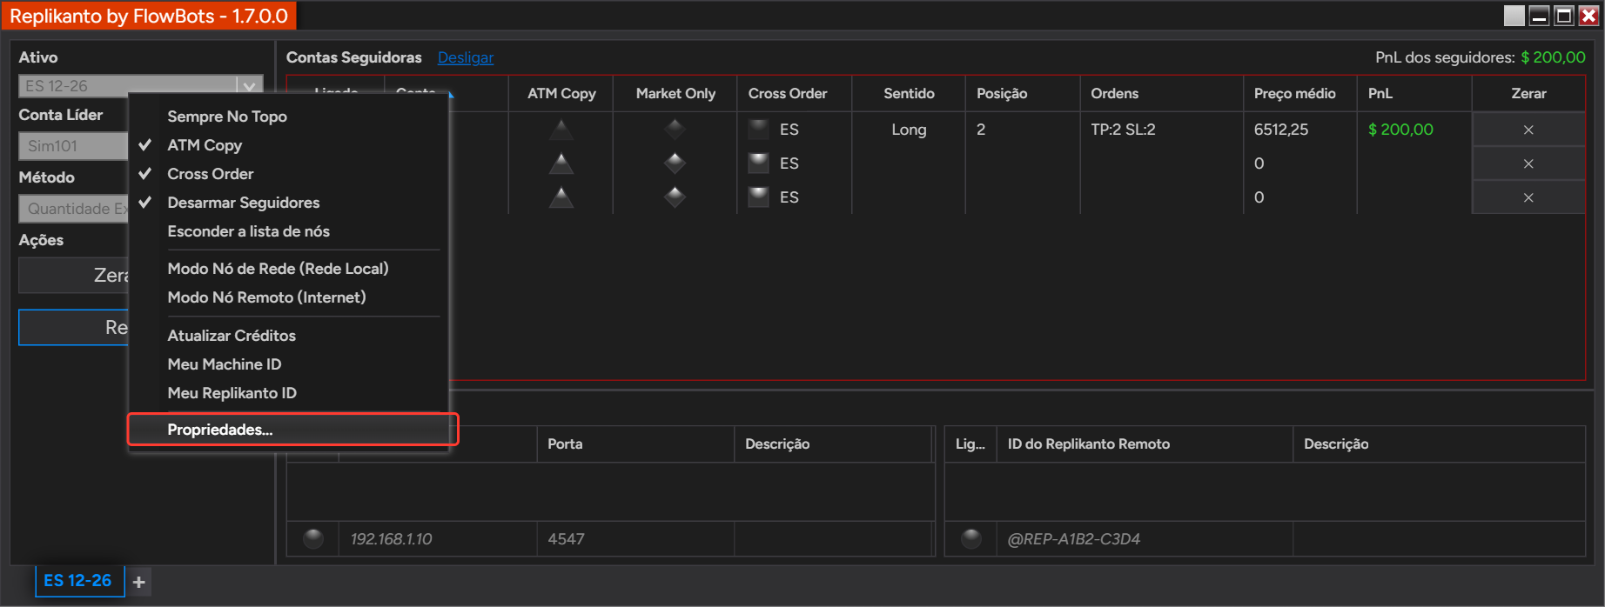The width and height of the screenshot is (1605, 607).
Task: Click Zerar X in second follower row
Action: [x=1528, y=163]
